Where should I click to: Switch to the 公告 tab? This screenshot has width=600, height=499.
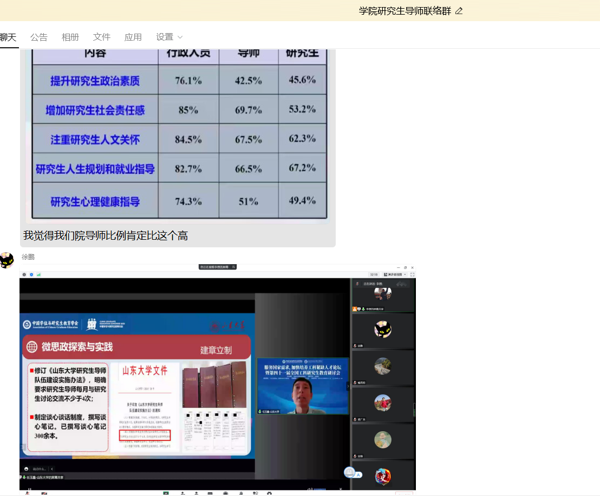[39, 37]
